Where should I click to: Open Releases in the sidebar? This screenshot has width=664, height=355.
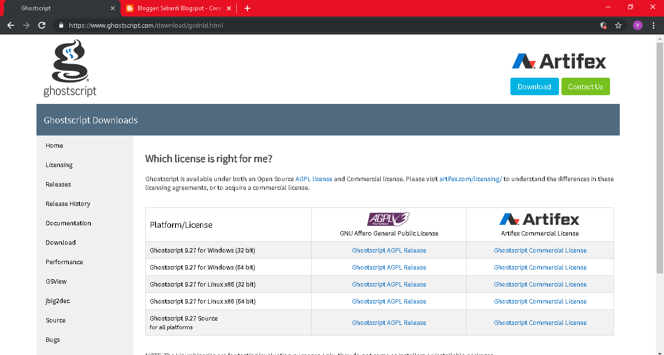pos(58,184)
